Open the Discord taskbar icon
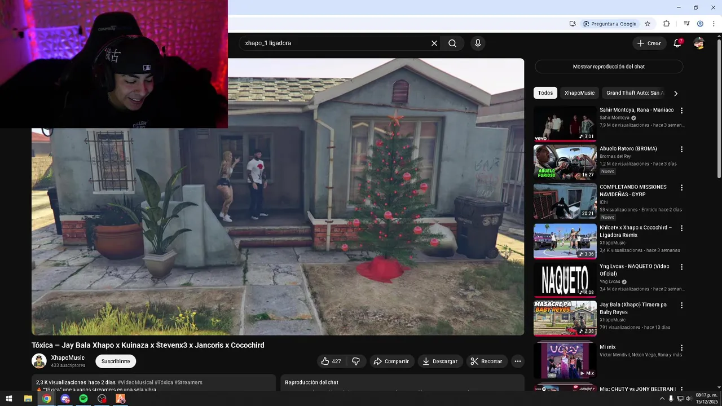This screenshot has width=722, height=406. pos(65,399)
